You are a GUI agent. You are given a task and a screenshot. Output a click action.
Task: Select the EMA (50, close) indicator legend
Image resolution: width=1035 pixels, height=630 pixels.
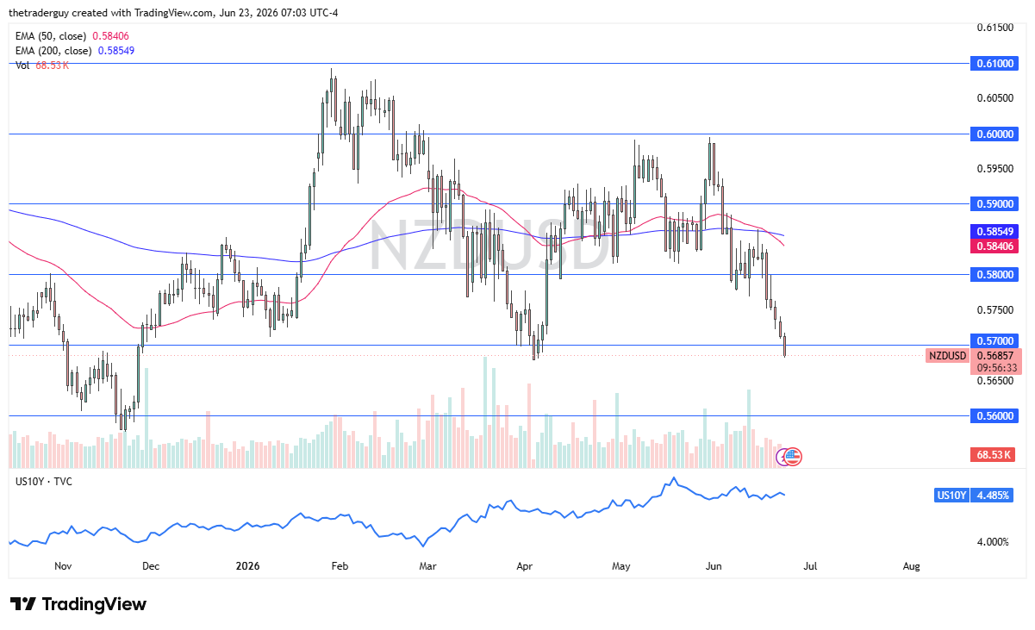(72, 36)
